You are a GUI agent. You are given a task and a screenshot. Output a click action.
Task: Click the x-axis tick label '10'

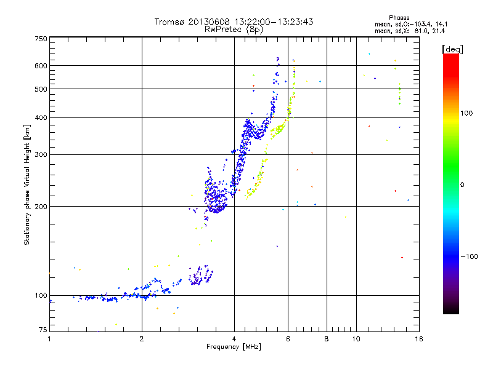click(356, 339)
